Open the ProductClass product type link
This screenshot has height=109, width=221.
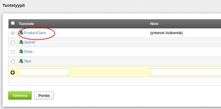point(35,33)
